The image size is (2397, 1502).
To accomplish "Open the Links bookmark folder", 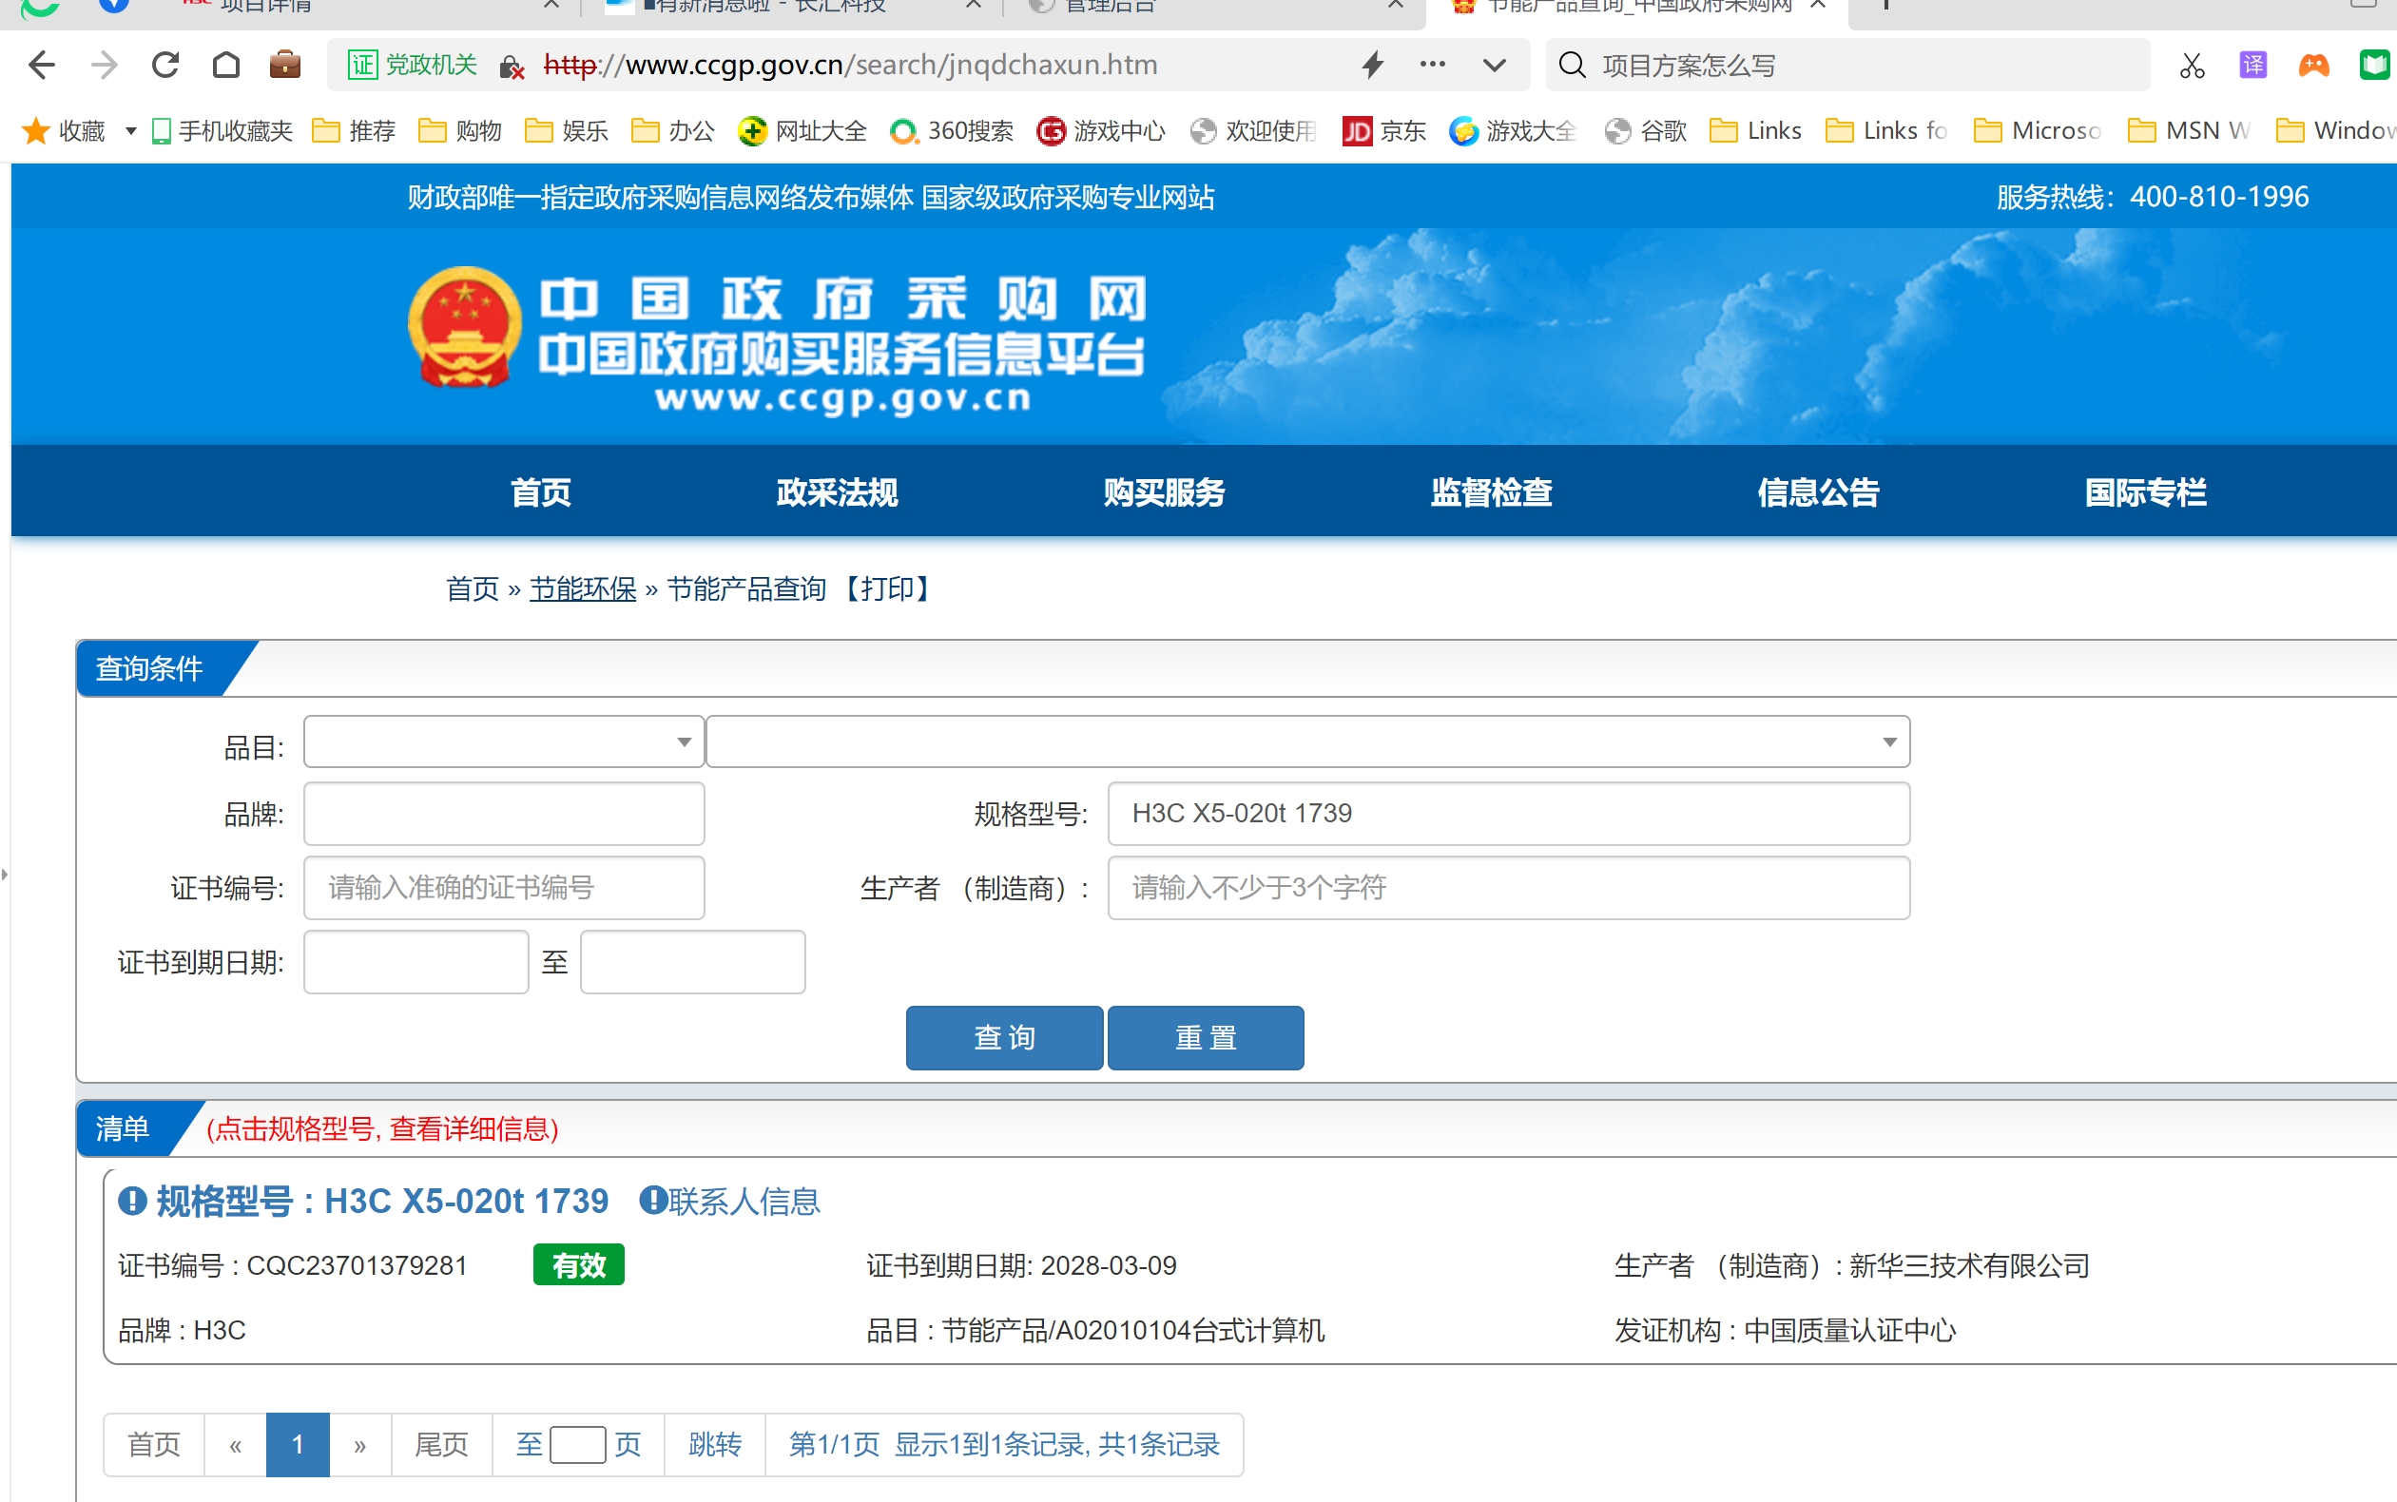I will [x=1755, y=131].
